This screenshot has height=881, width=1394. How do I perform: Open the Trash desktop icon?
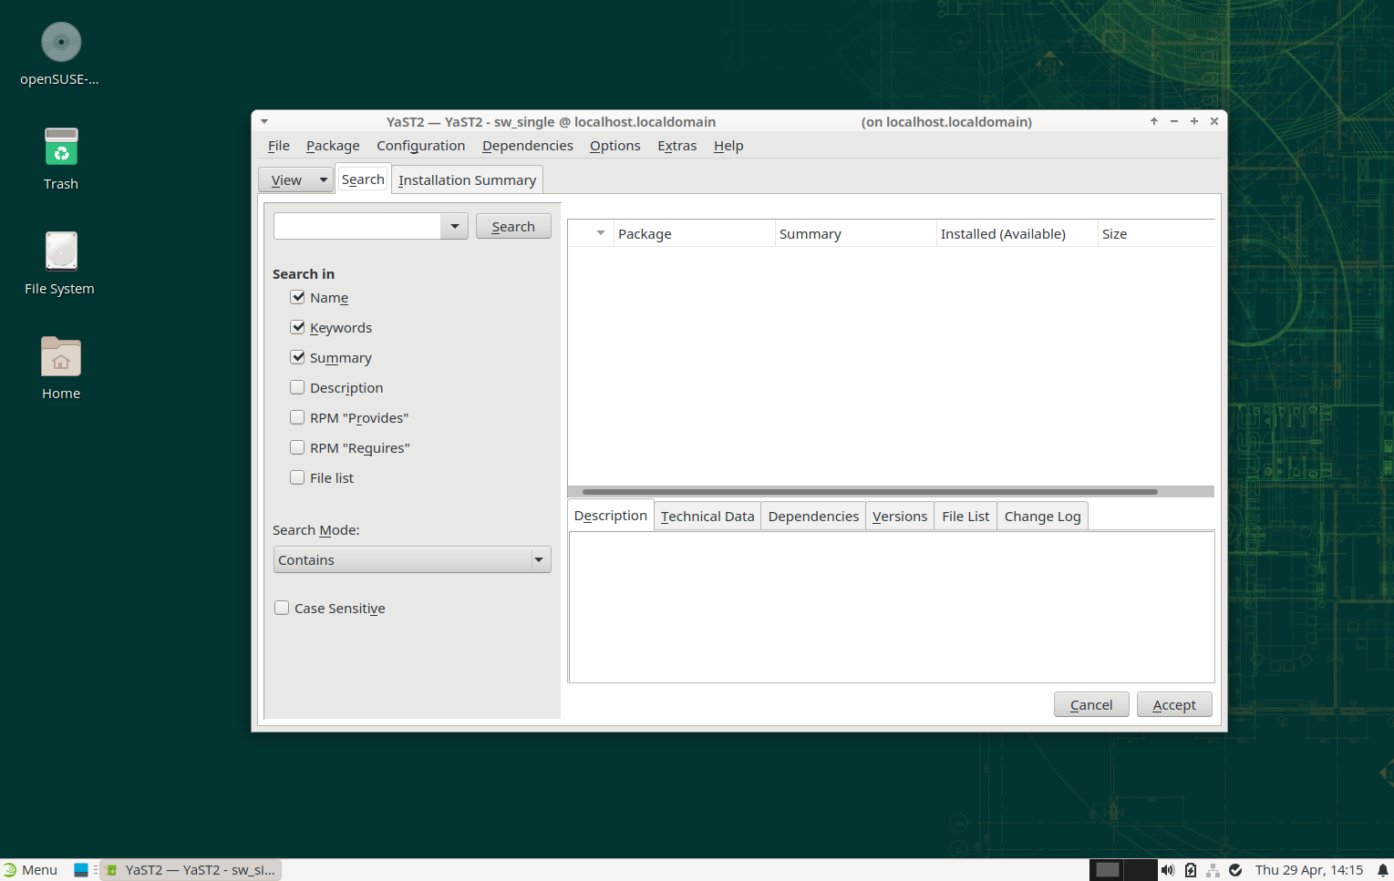pyautogui.click(x=61, y=148)
